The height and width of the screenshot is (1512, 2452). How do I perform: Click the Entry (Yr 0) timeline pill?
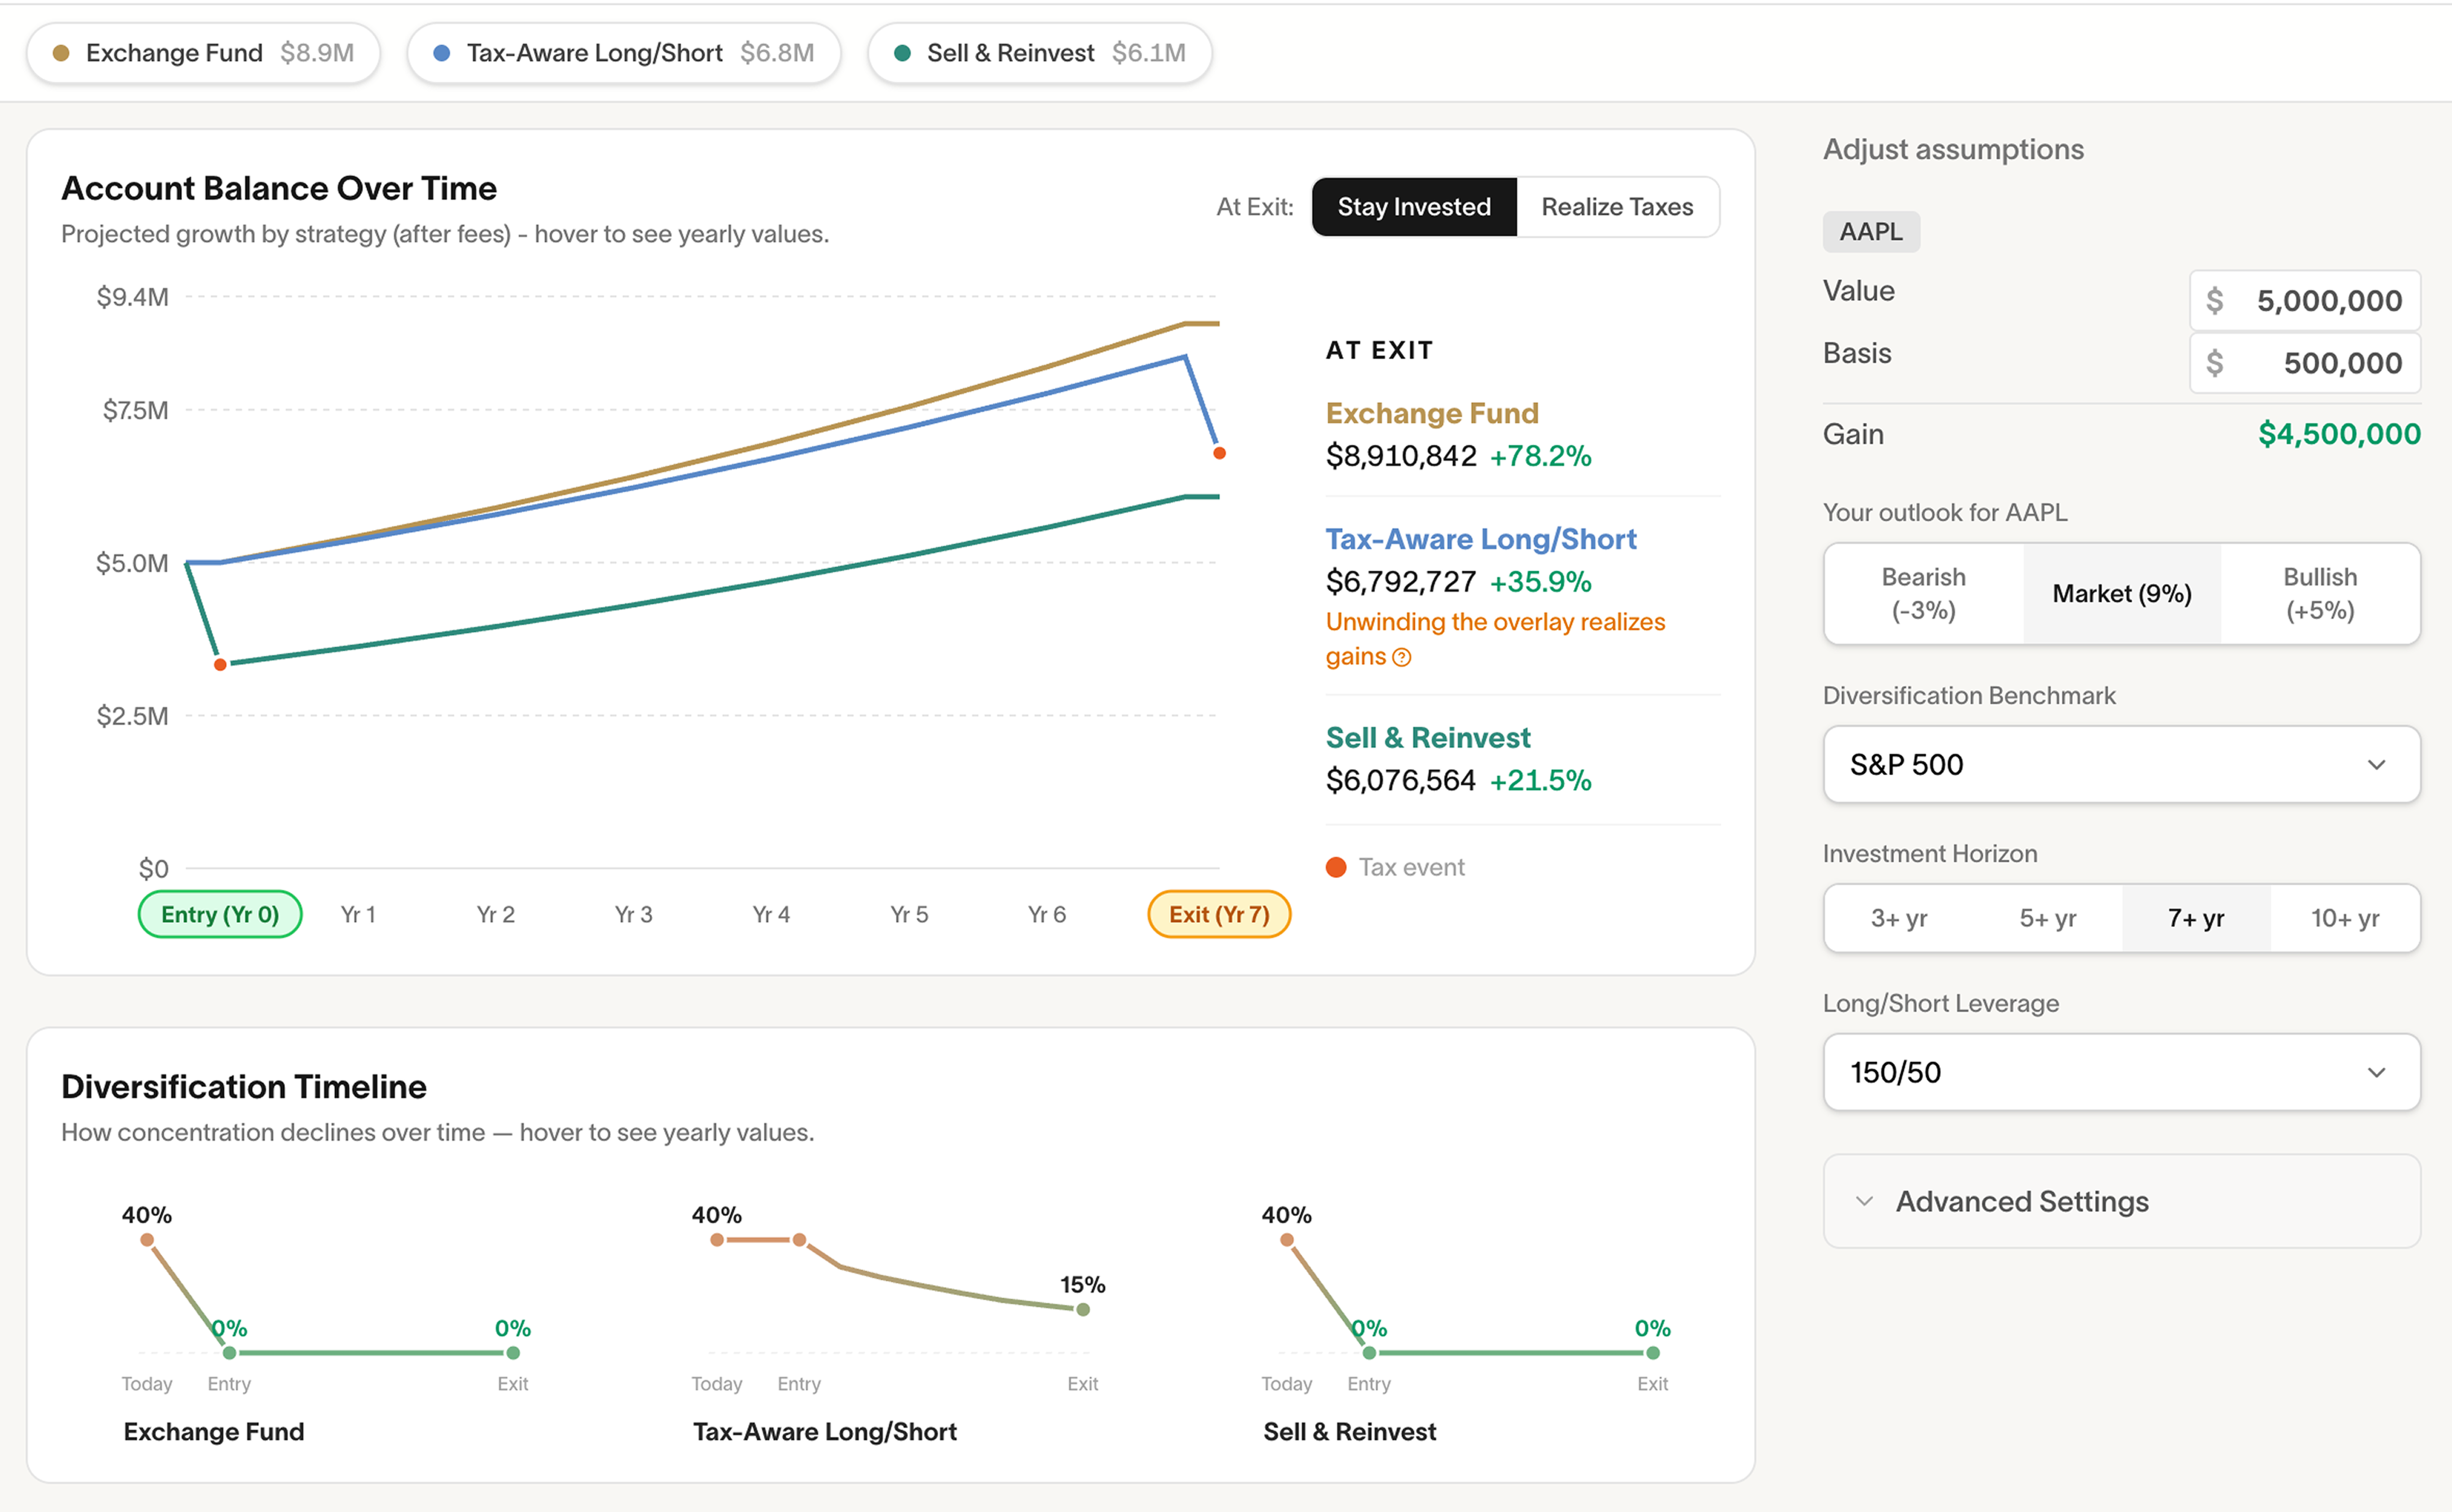click(x=220, y=914)
